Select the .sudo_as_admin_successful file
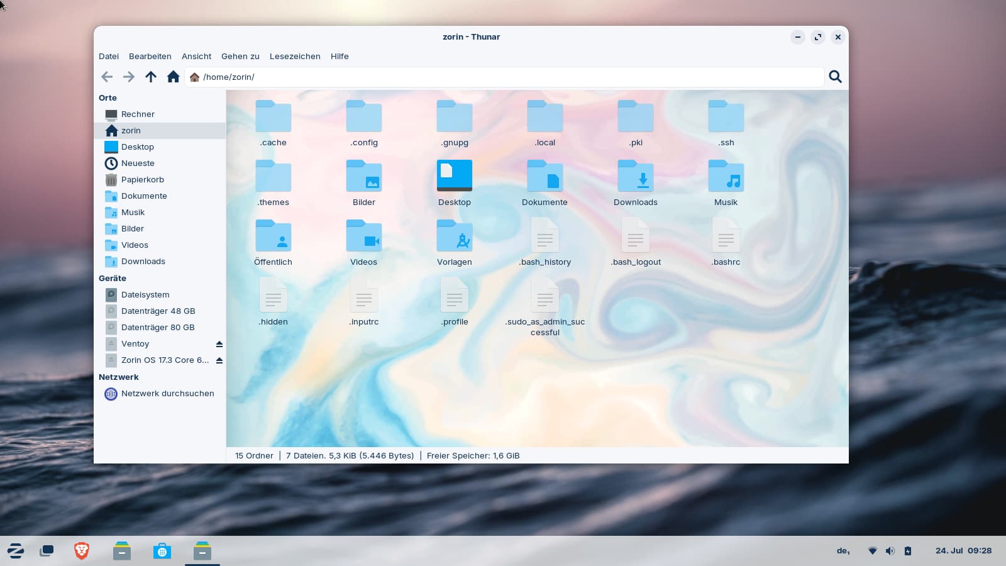This screenshot has width=1006, height=566. (545, 308)
